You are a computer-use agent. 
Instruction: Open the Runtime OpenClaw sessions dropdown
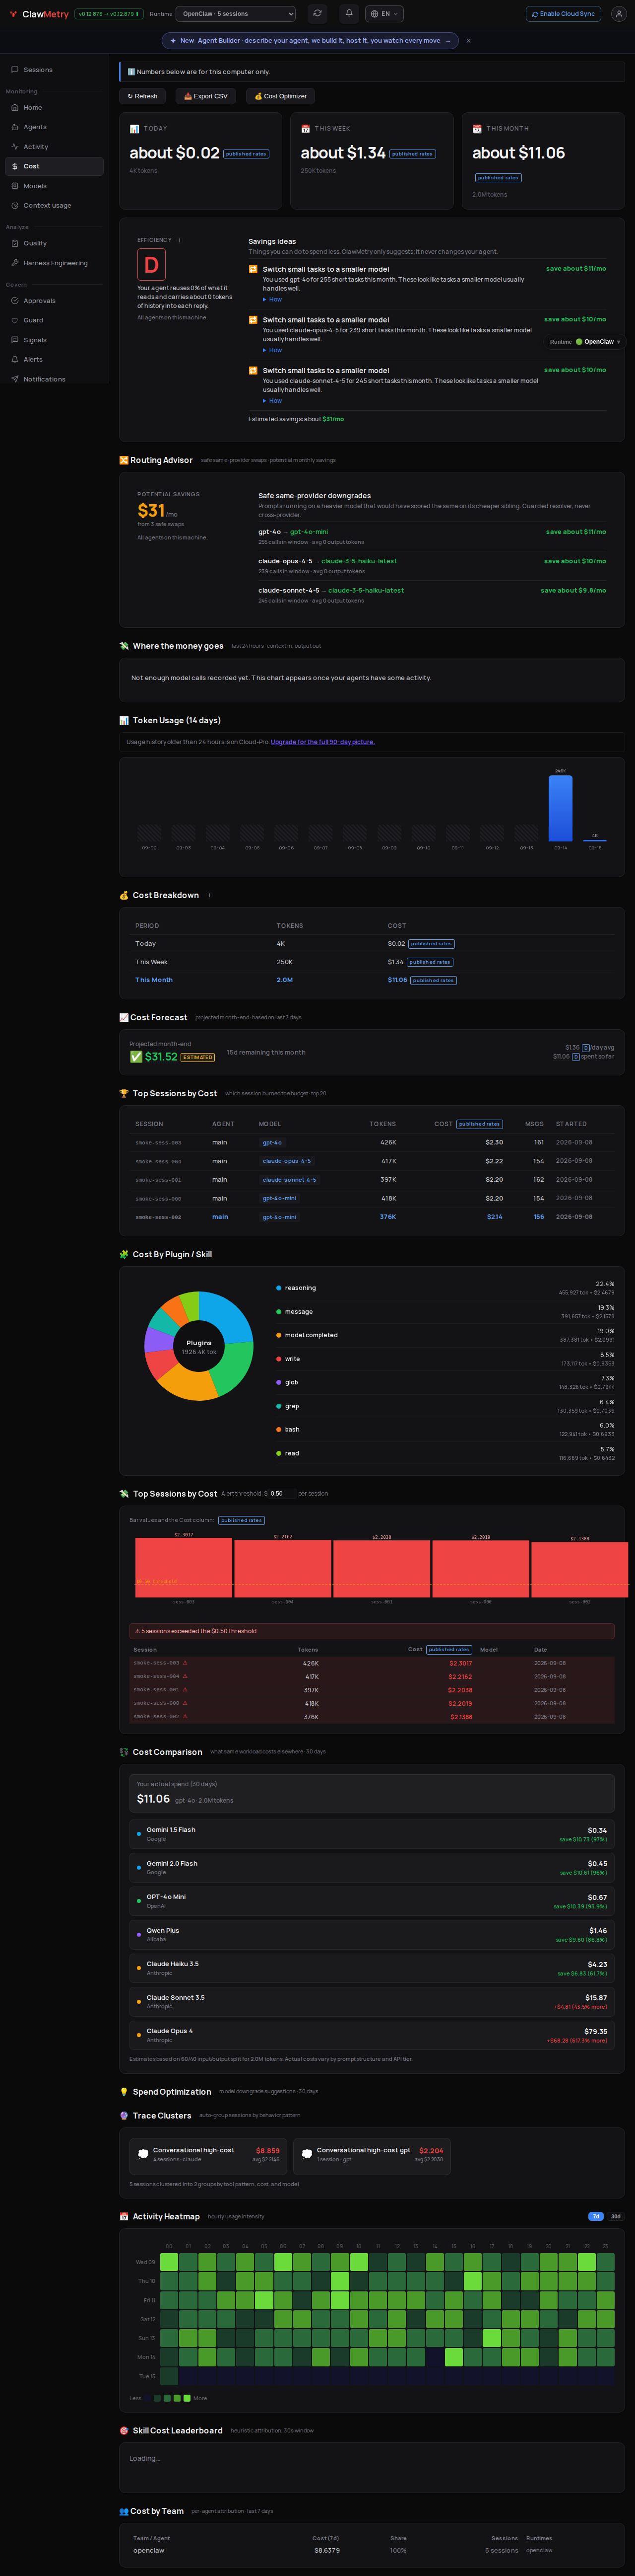point(236,14)
